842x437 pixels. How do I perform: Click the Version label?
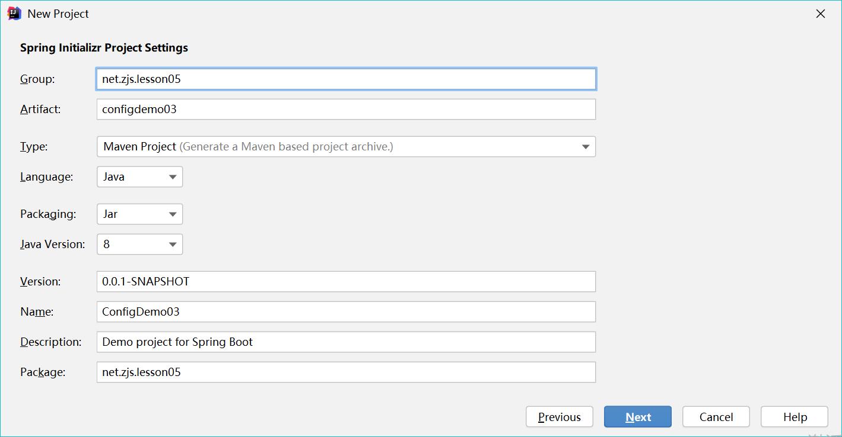40,281
